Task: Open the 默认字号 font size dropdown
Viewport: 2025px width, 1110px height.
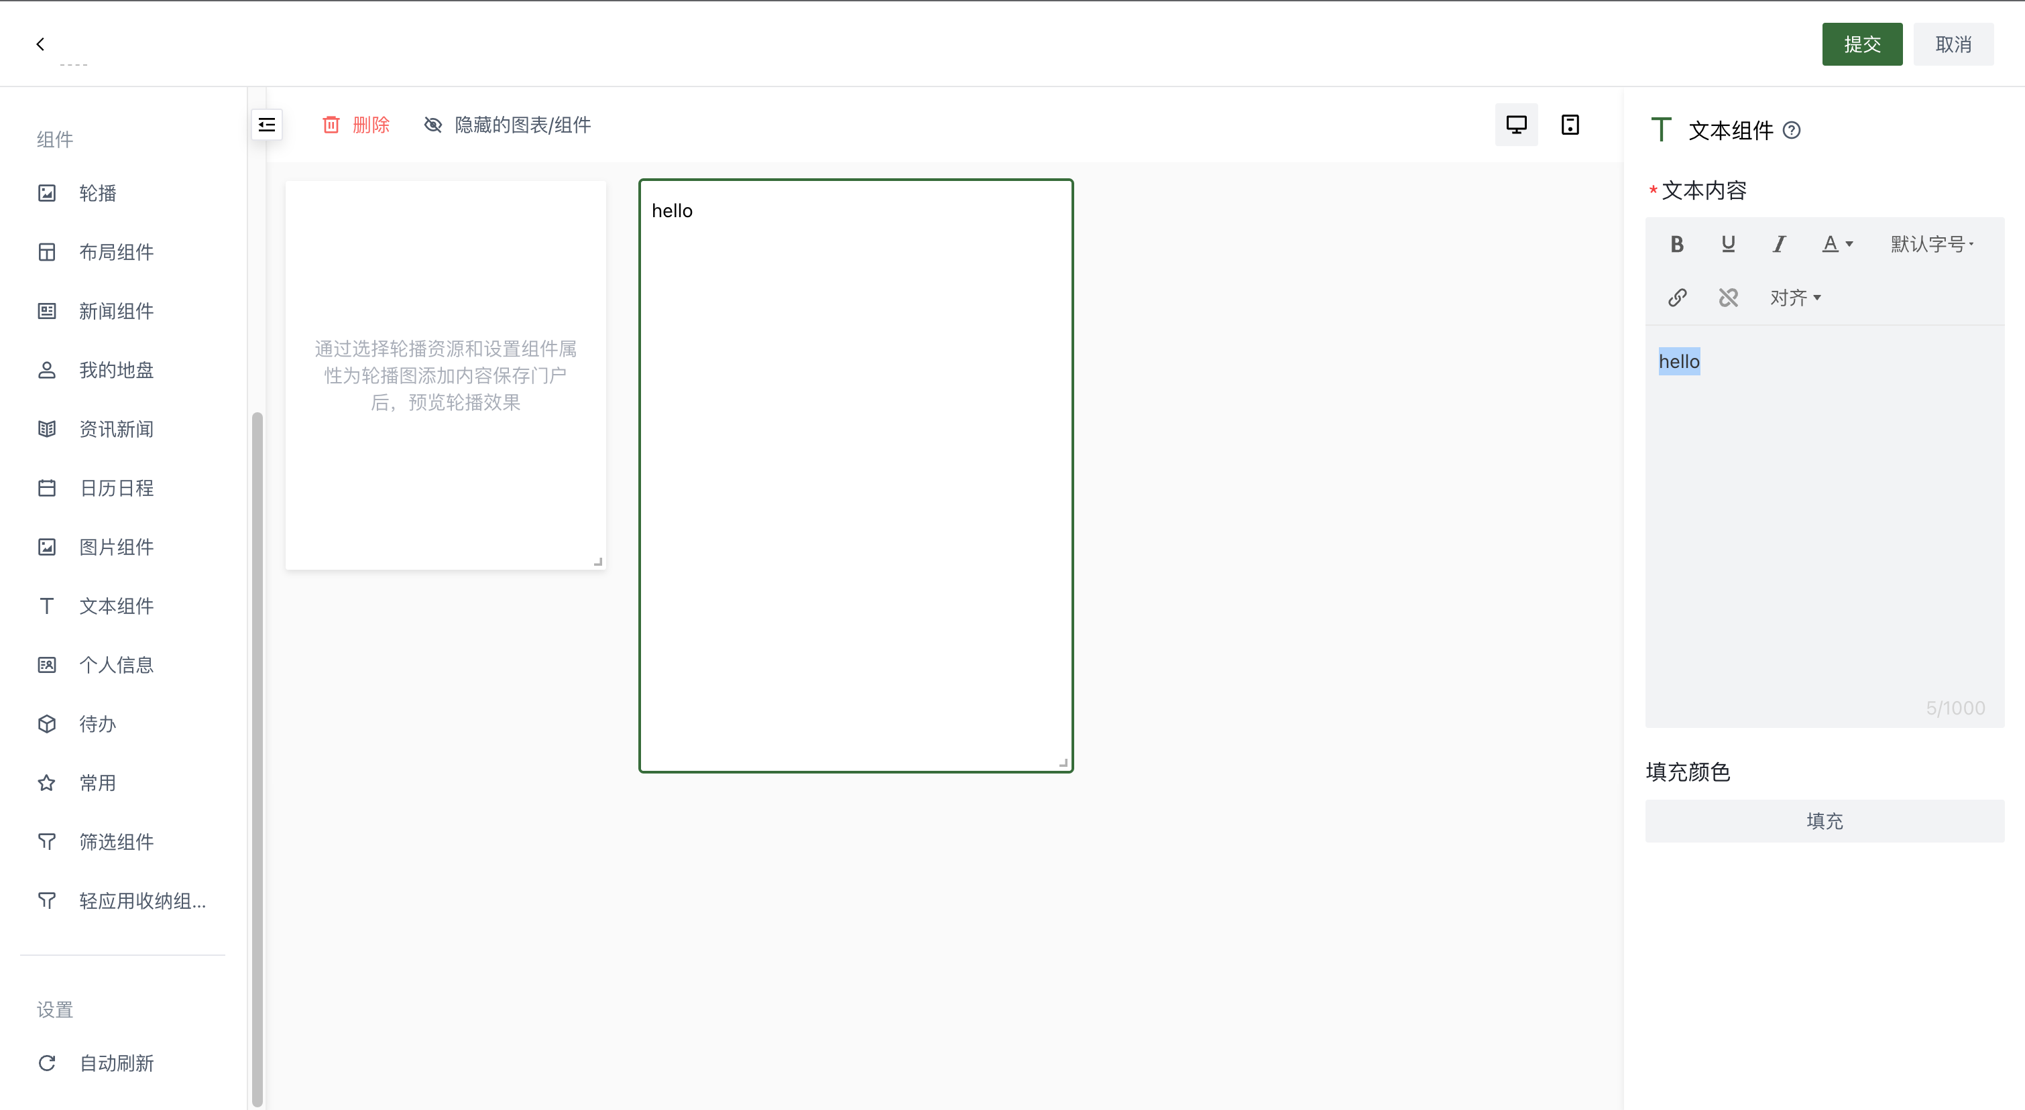Action: (1932, 244)
